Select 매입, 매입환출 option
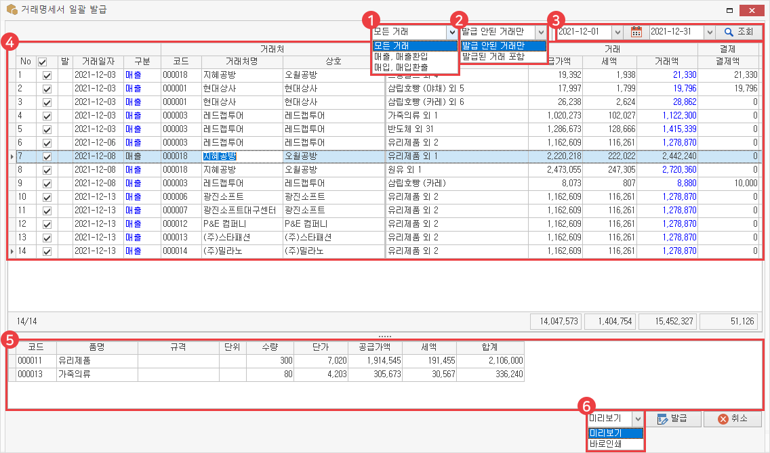Screen dimensions: 770x453 [415, 67]
